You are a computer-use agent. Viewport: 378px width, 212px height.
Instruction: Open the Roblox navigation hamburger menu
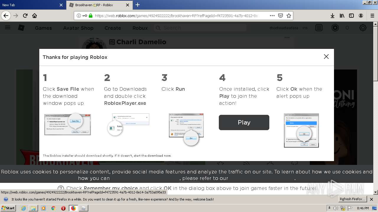8,28
